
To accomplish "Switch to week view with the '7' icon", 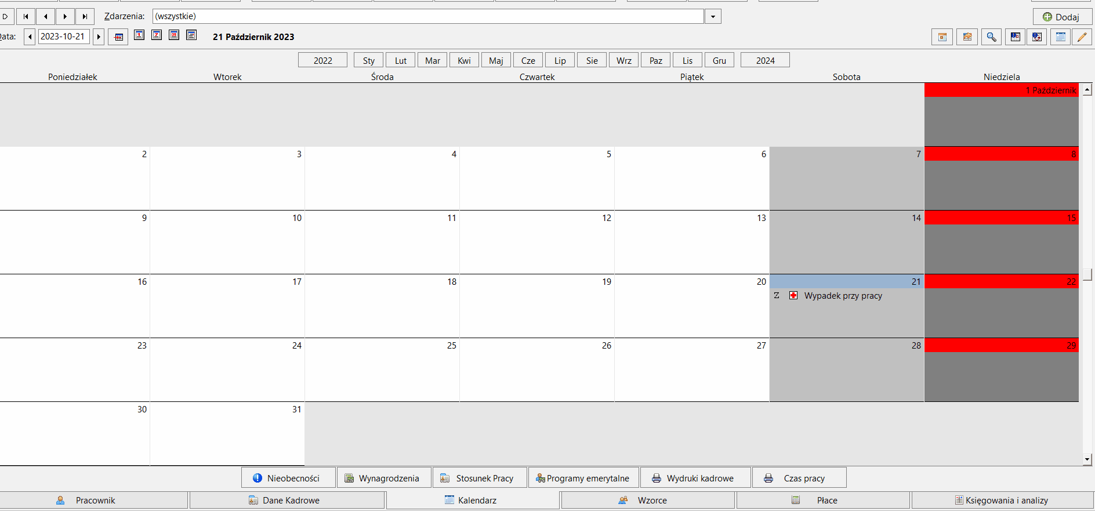I will point(157,35).
